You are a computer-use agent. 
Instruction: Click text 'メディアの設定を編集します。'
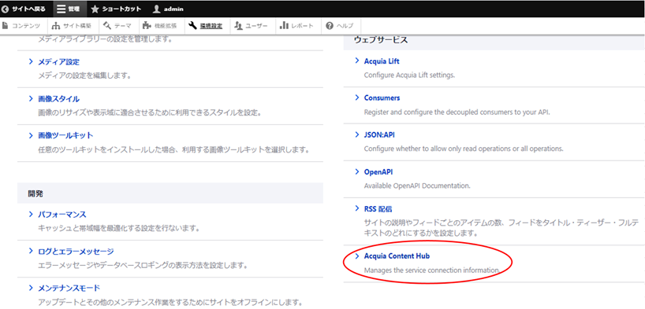(85, 76)
